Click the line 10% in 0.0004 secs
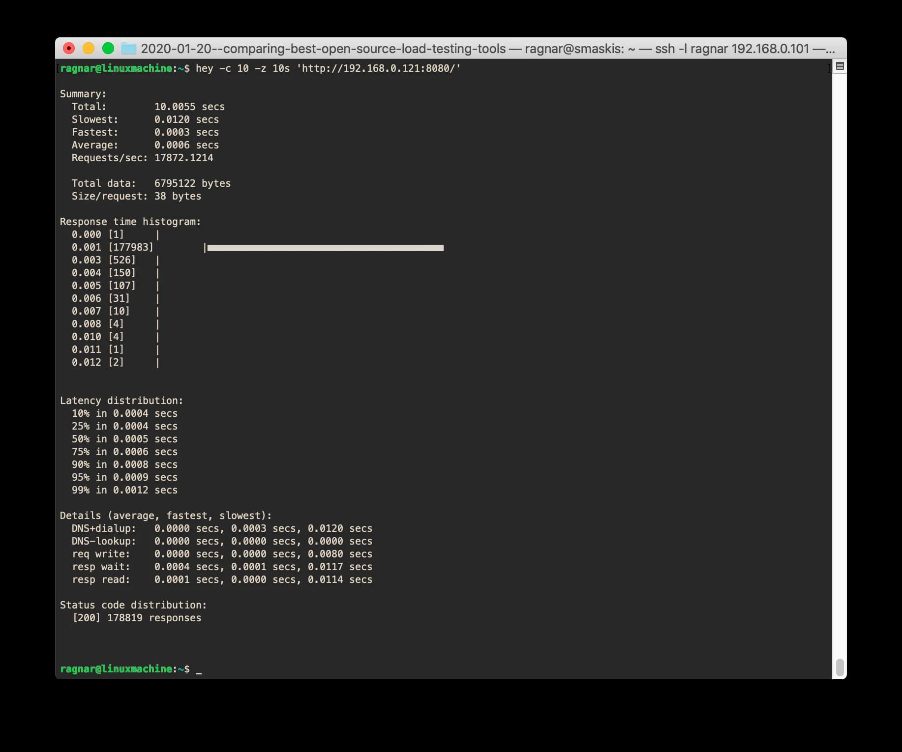 pos(124,413)
